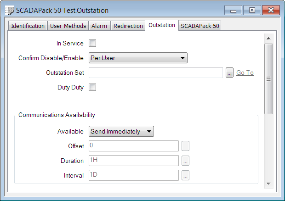Go to the Redirection tab

click(128, 26)
